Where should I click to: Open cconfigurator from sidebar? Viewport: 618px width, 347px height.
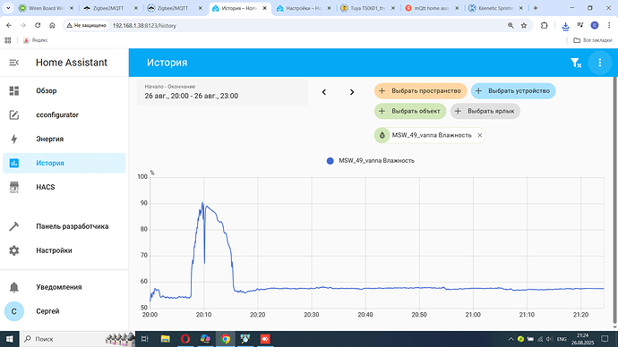64,114
